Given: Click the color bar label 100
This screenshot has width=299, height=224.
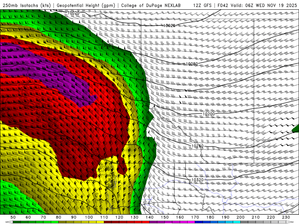Looking at the screenshot, I should pyautogui.click(x=89, y=217).
